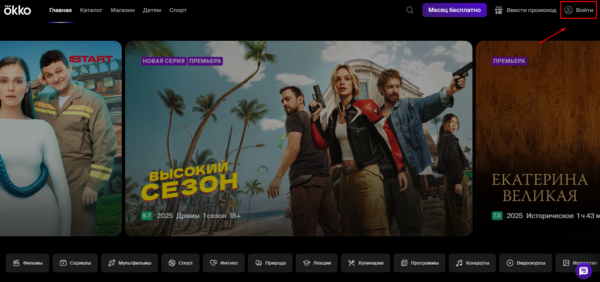Click the user profile icon to log in
The height and width of the screenshot is (282, 600).
click(x=569, y=10)
